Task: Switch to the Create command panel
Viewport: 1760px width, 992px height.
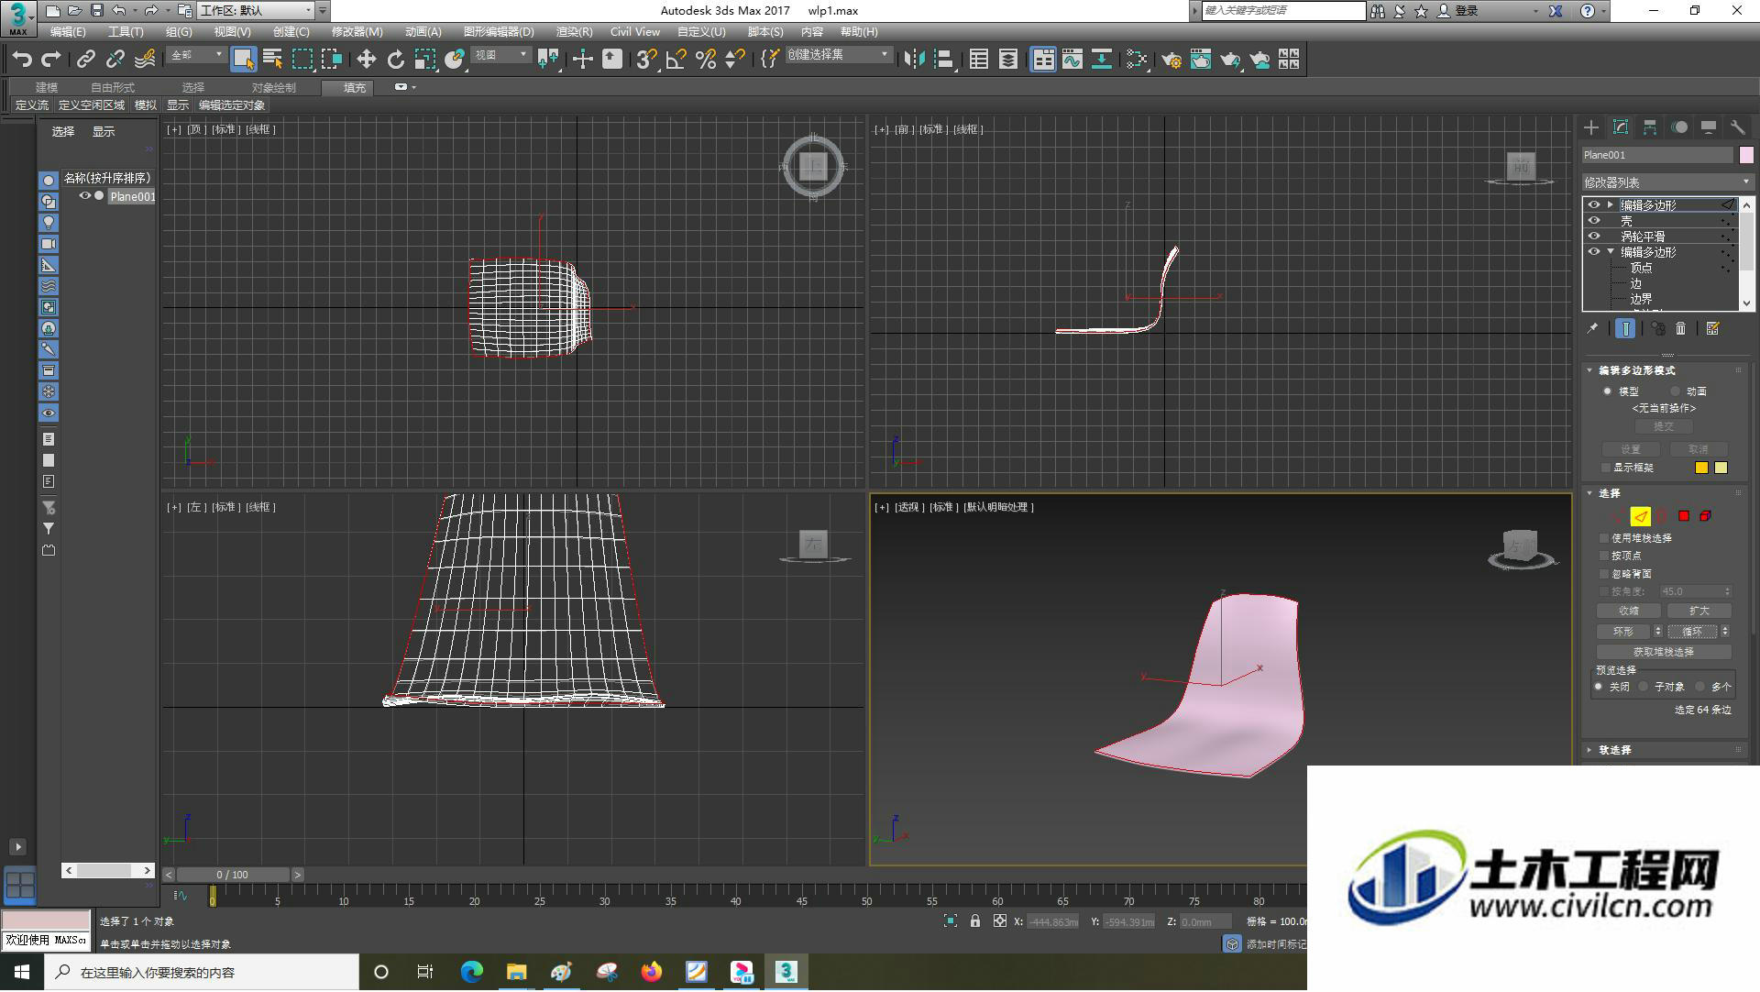Action: (1591, 127)
